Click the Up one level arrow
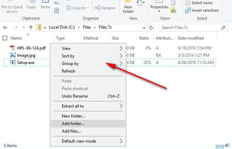 coord(31,28)
